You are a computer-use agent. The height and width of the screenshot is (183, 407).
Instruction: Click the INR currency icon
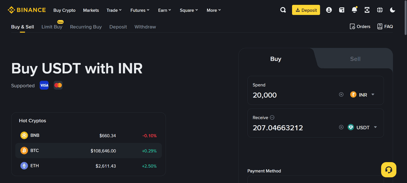tap(353, 95)
